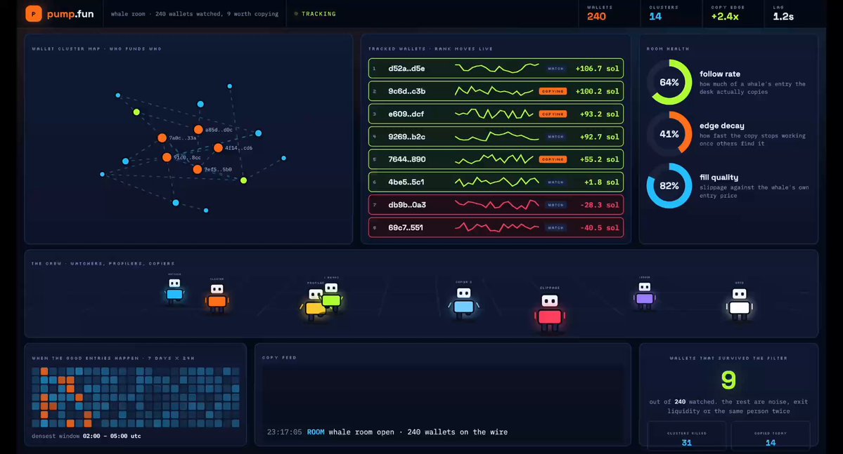Click the 'fill quality' label
Image resolution: width=843 pixels, height=454 pixels.
[x=719, y=177]
